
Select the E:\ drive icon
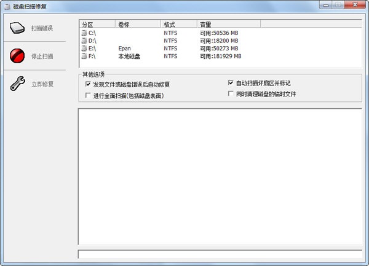tap(84, 48)
